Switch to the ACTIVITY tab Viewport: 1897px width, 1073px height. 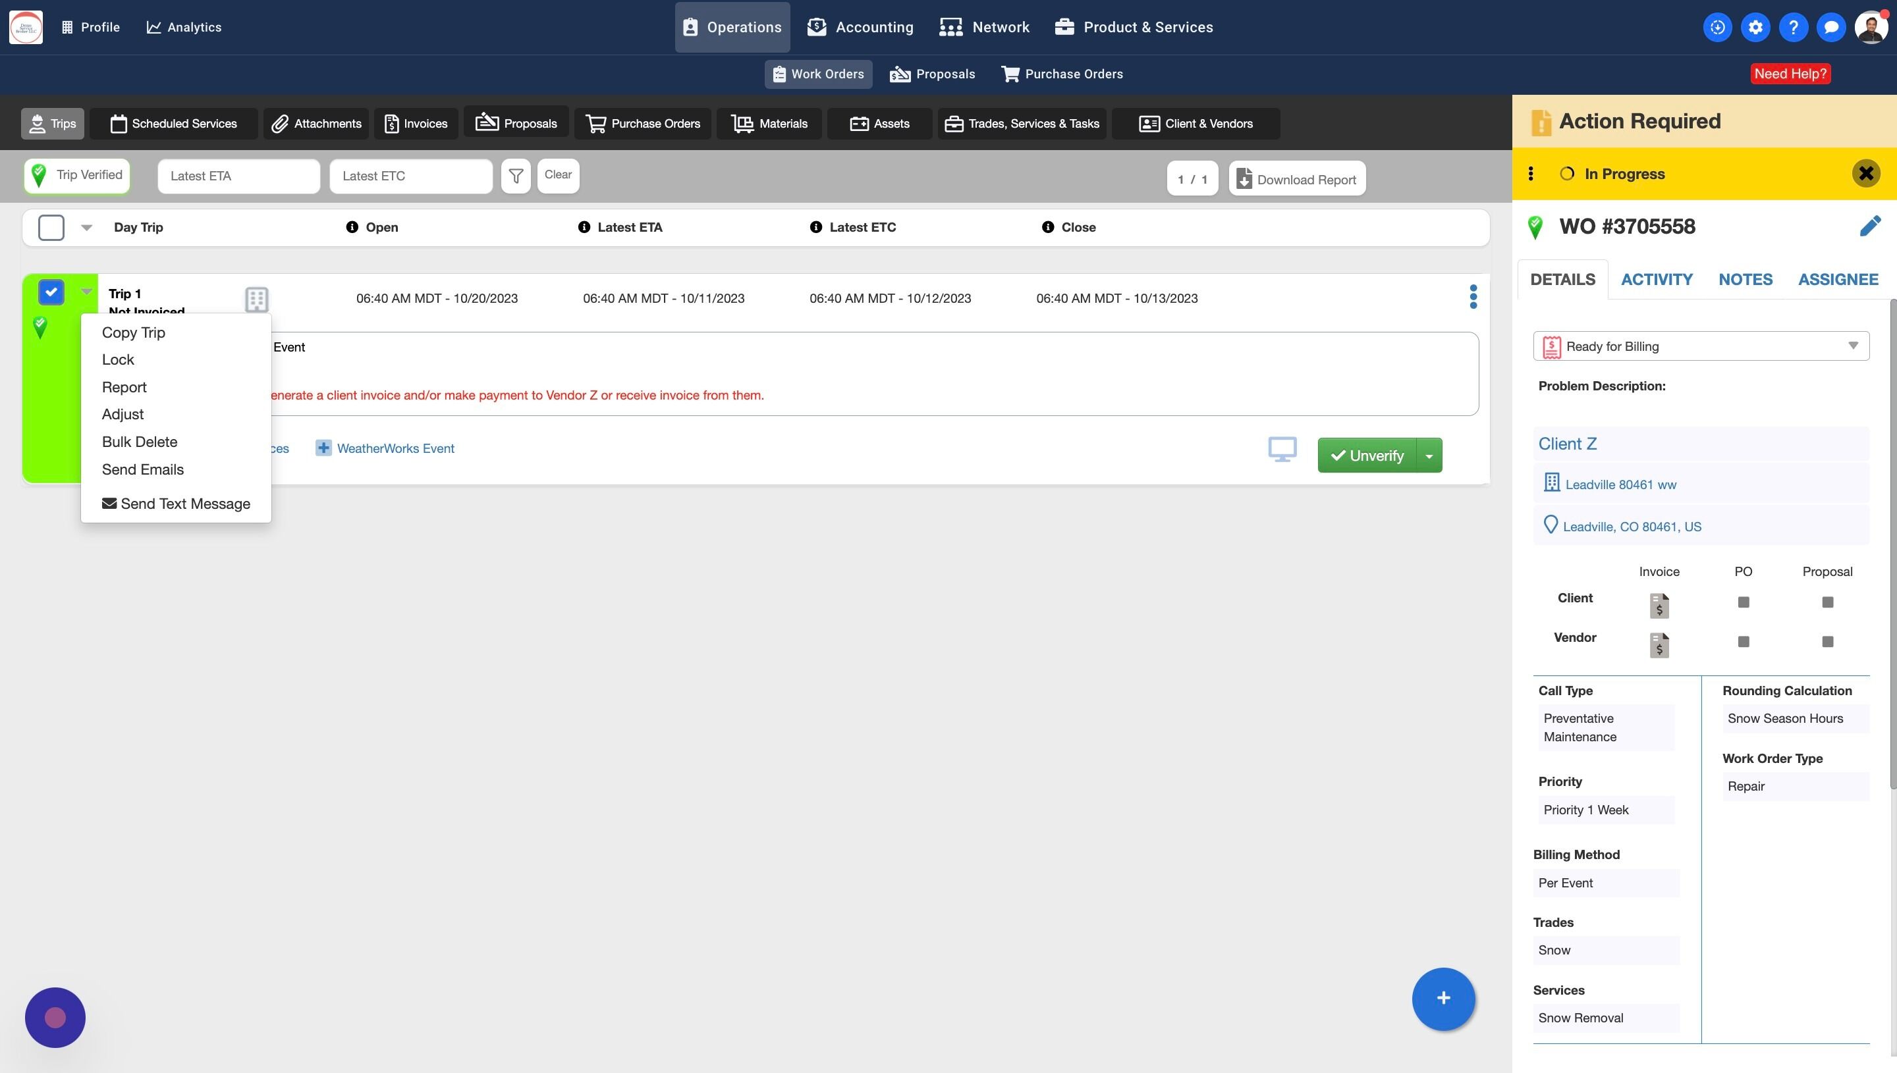coord(1656,279)
